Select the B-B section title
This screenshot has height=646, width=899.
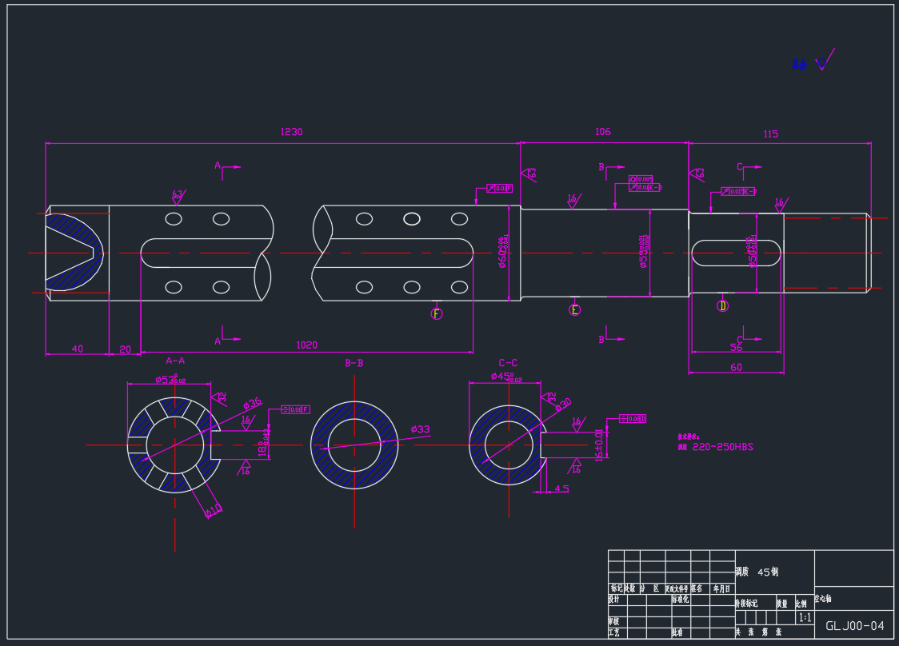[x=354, y=364]
